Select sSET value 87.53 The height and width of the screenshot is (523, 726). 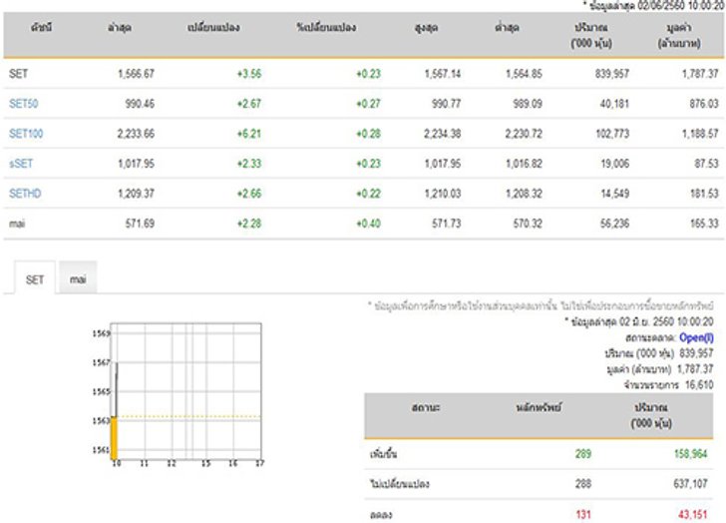tap(706, 164)
